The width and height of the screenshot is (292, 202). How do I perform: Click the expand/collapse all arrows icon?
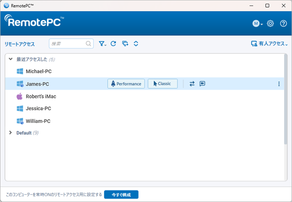tap(136, 44)
